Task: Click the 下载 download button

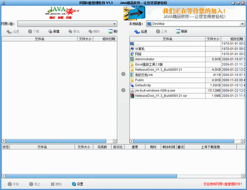Action: (x=34, y=31)
